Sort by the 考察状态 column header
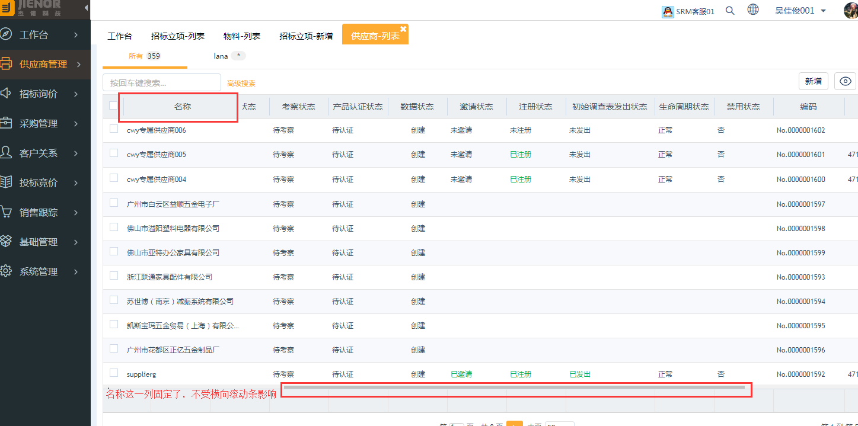 click(x=299, y=107)
